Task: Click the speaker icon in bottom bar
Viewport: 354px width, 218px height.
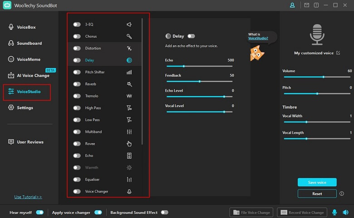Action: tap(344, 212)
